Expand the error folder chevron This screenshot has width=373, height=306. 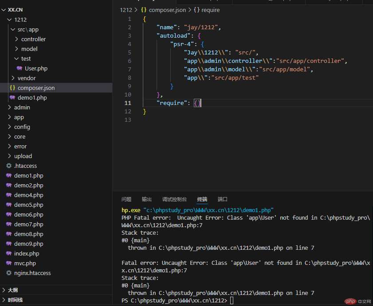[9, 146]
